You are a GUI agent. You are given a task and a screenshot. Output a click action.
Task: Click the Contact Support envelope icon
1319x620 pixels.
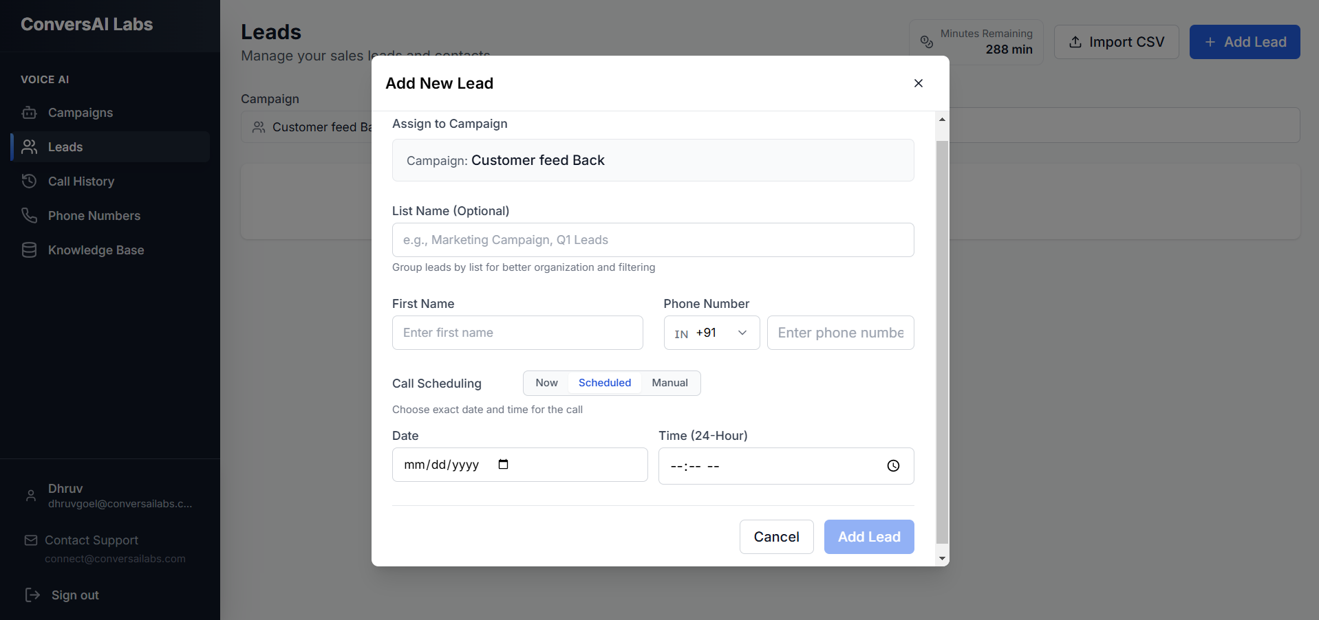click(31, 540)
